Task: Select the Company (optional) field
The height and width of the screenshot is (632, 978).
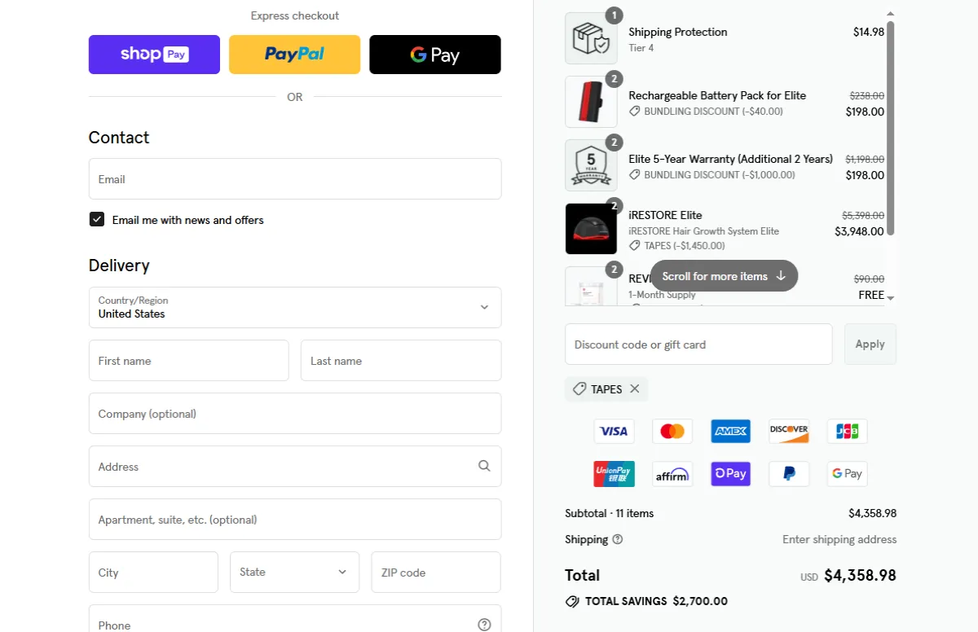Action: pos(295,414)
